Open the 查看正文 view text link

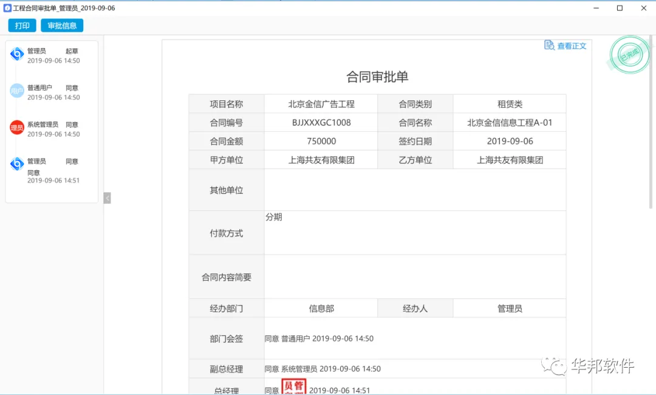(572, 46)
